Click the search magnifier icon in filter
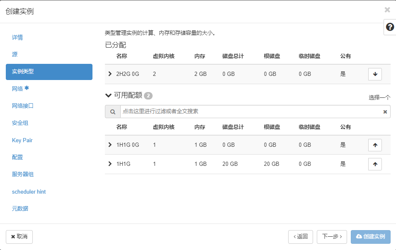Viewport: 396px width, 250px height. [x=112, y=112]
